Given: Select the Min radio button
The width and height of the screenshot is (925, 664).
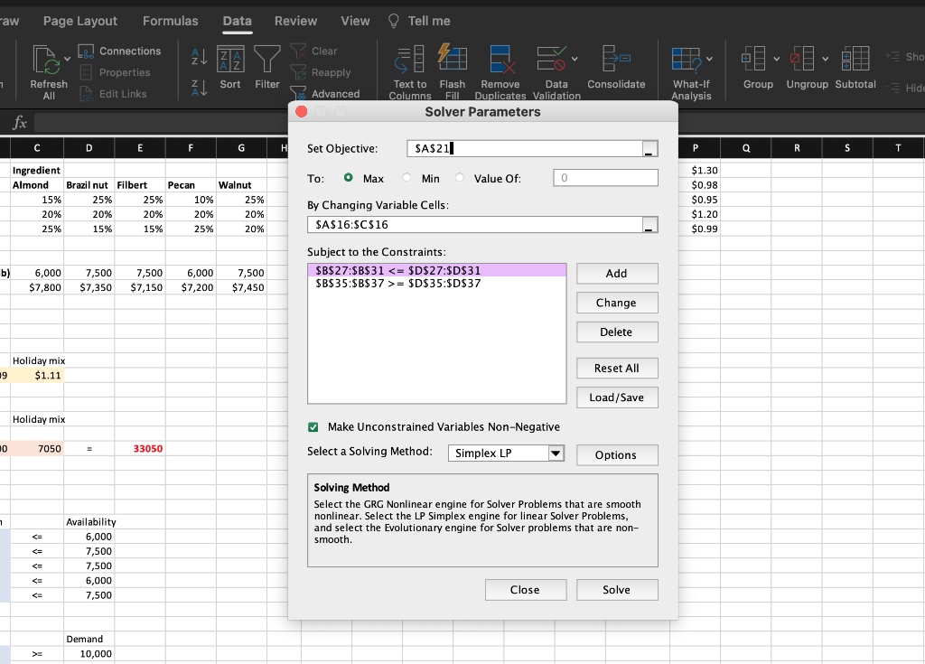Looking at the screenshot, I should pos(407,179).
